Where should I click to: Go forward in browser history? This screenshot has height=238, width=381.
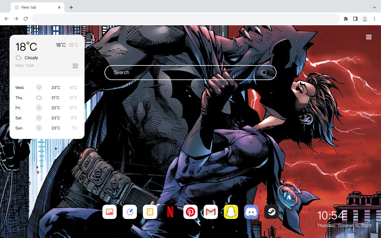16,19
